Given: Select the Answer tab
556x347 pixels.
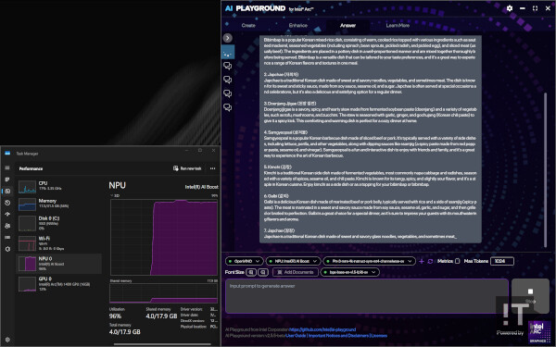Looking at the screenshot, I should pos(347,26).
